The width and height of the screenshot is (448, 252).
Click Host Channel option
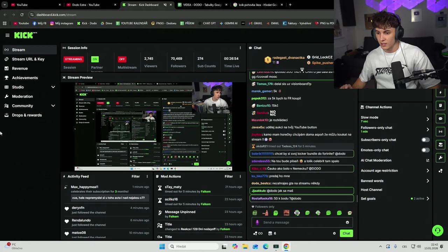(x=371, y=190)
